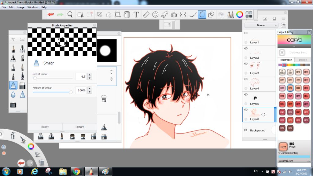Decrease Amount of Smear with down arrow
The image size is (313, 176).
[90, 92]
